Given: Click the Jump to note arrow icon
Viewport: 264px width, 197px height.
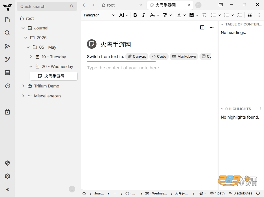Looking at the screenshot, I should coord(7,46).
